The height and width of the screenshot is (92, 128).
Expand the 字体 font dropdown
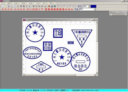(x=95, y=9)
